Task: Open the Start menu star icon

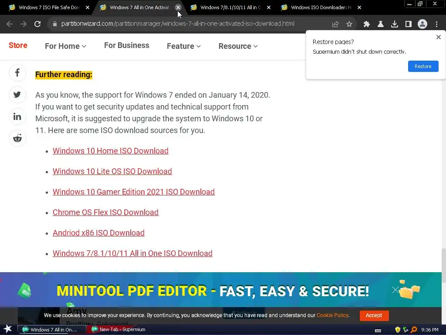Action: click(x=8, y=329)
